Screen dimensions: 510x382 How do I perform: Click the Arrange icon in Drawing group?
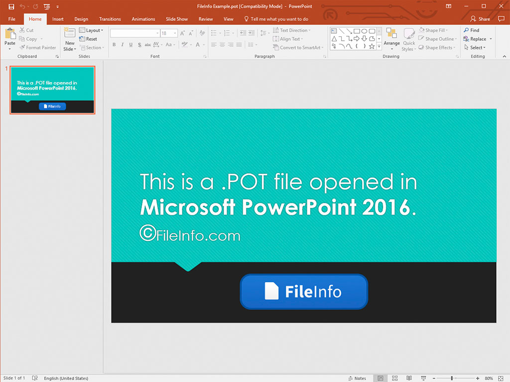(391, 33)
